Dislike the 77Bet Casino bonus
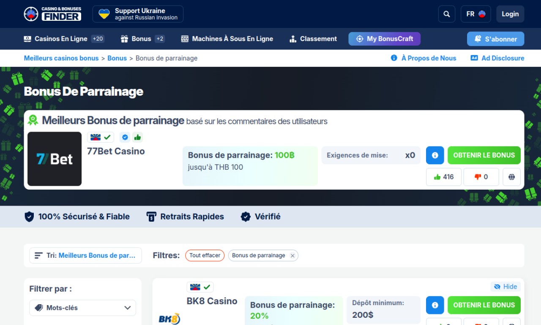 coord(481,177)
